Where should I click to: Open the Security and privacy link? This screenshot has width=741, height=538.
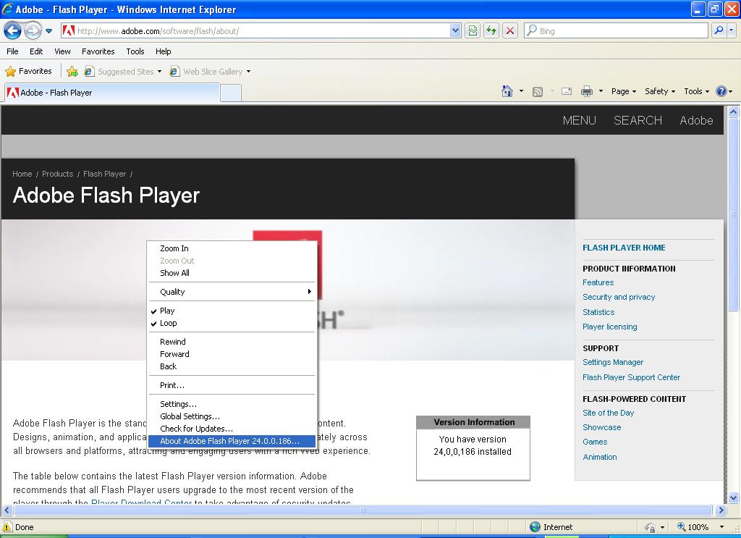619,297
